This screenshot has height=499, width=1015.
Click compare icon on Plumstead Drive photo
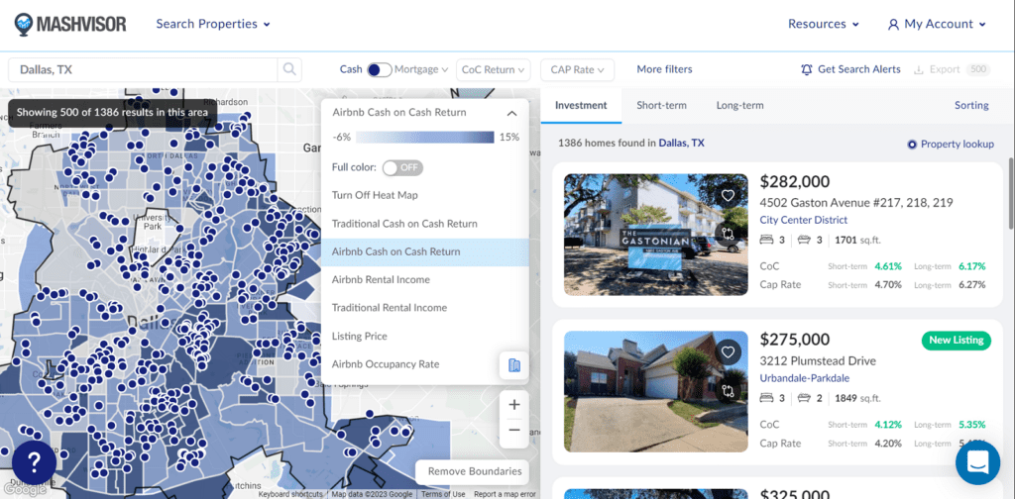pos(729,391)
